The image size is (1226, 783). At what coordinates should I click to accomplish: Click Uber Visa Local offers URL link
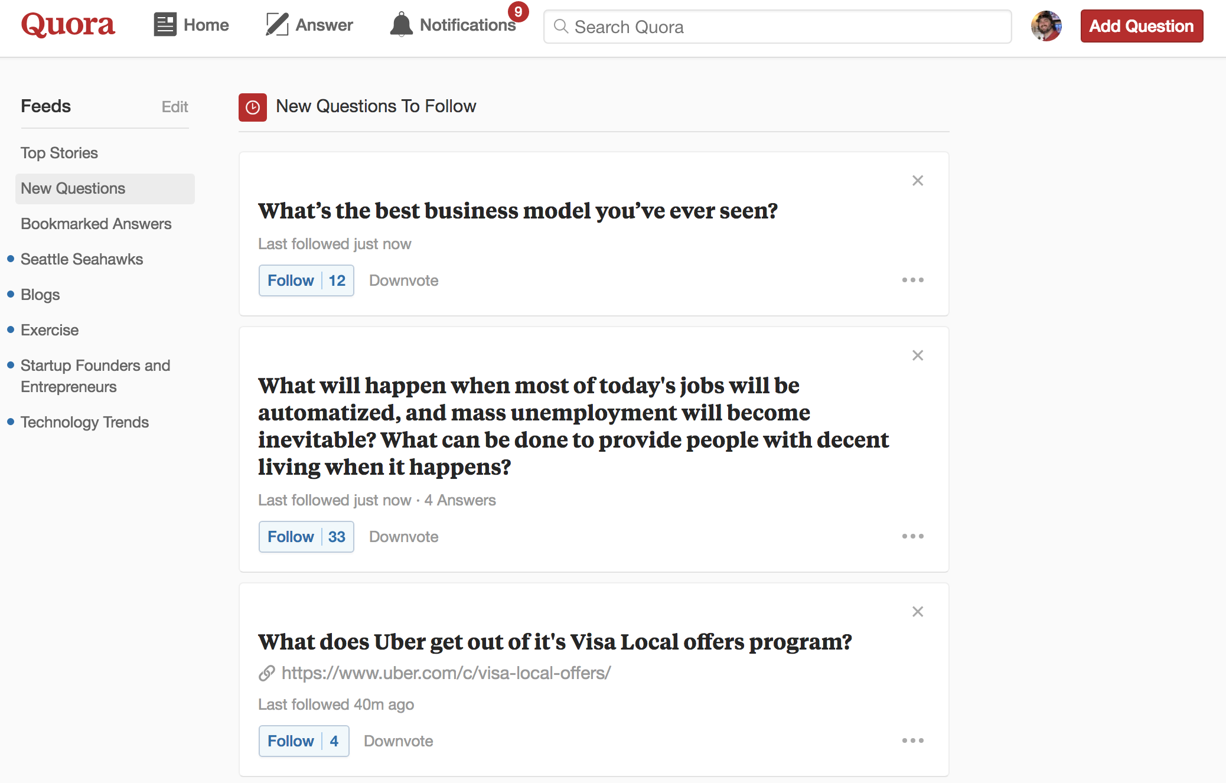[445, 674]
